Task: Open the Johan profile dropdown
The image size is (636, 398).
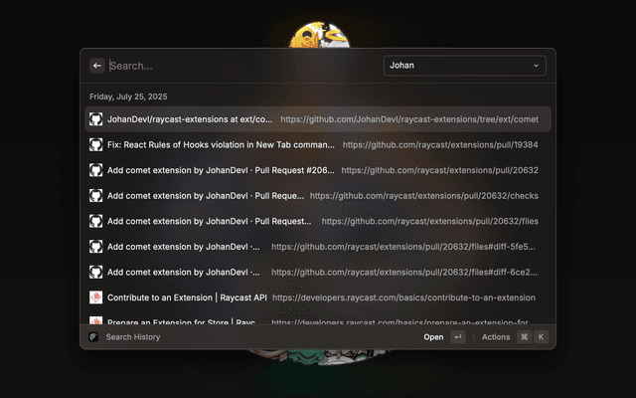Action: [464, 66]
